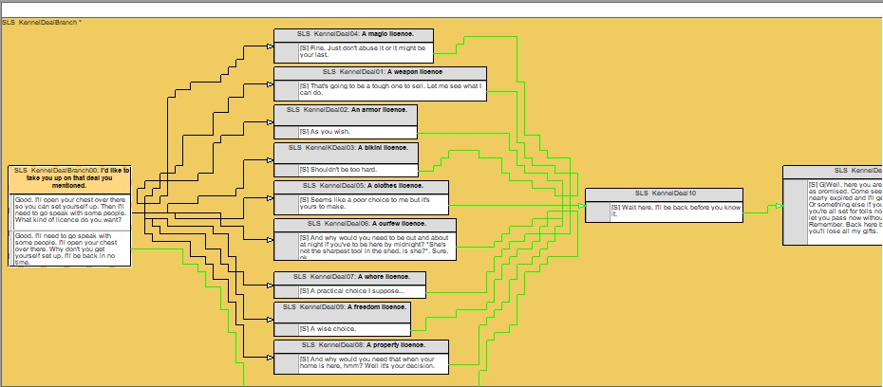
Task: Click input arrow of the rightmost cut-off node
Action: click(780, 206)
